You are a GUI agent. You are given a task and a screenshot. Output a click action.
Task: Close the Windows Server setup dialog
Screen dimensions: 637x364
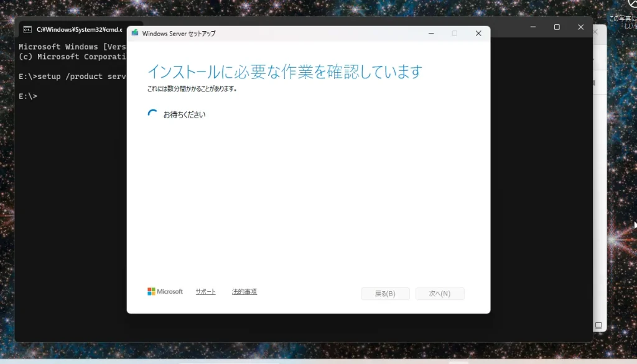point(478,34)
